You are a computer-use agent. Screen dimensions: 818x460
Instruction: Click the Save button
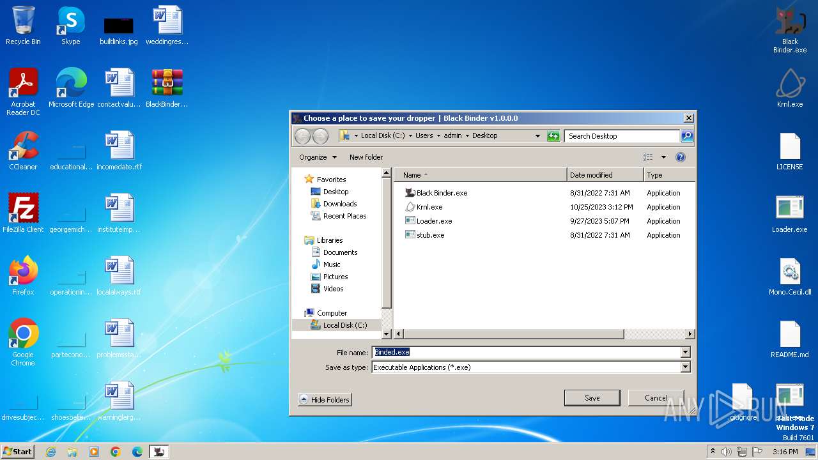click(x=592, y=397)
